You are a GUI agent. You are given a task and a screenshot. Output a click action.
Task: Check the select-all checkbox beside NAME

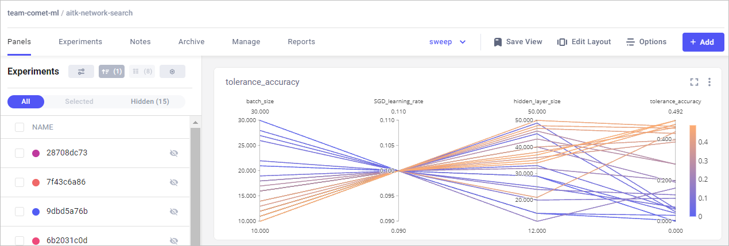[x=20, y=127]
